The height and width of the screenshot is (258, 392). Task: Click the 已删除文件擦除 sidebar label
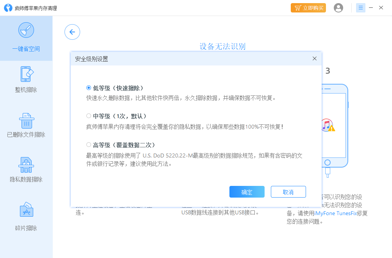[x=26, y=134]
